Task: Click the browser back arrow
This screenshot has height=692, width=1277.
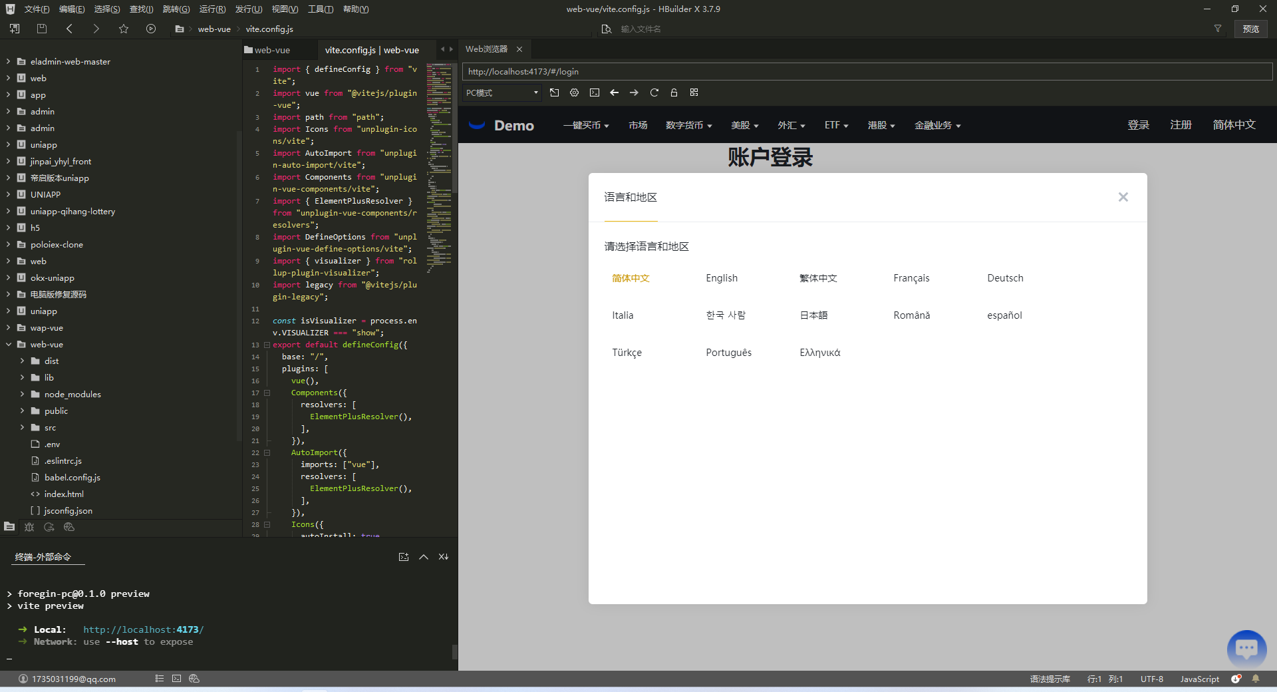Action: click(x=615, y=92)
